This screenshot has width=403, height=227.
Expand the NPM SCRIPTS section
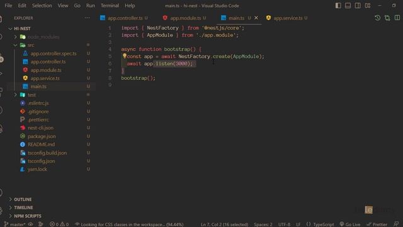tap(28, 216)
